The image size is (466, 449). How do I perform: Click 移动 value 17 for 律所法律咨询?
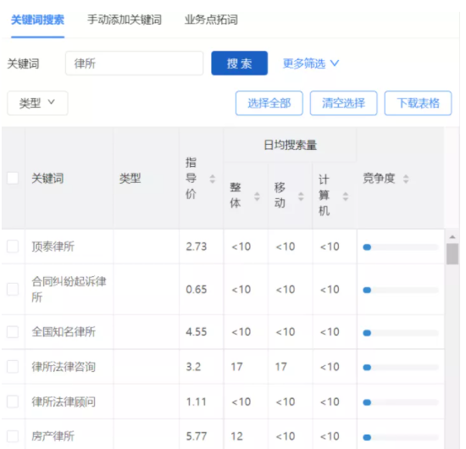tap(280, 367)
